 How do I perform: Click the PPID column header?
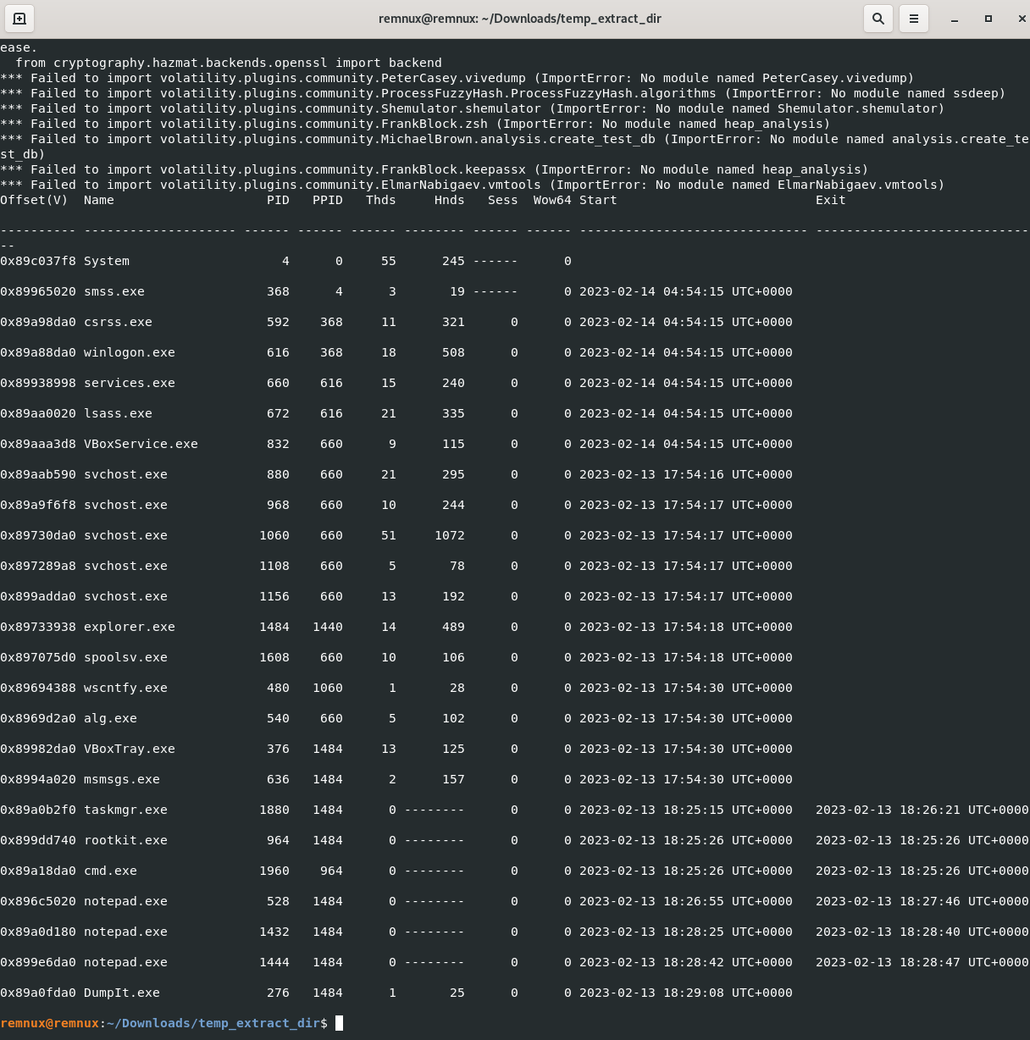pyautogui.click(x=328, y=200)
